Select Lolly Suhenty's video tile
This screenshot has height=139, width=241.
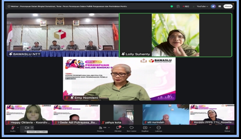point(175,35)
